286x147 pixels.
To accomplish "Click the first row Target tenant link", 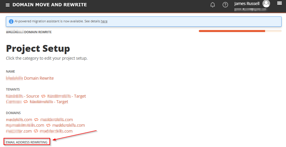I will [x=67, y=96].
